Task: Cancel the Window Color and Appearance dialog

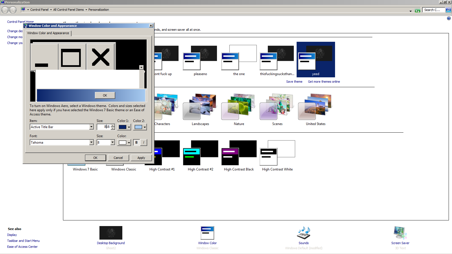Action: (118, 158)
